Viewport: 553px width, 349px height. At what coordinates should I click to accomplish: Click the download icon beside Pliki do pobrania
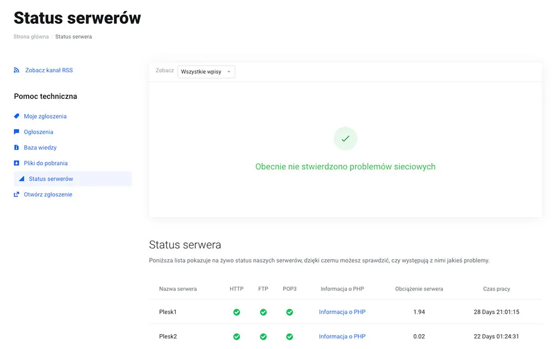pos(16,163)
